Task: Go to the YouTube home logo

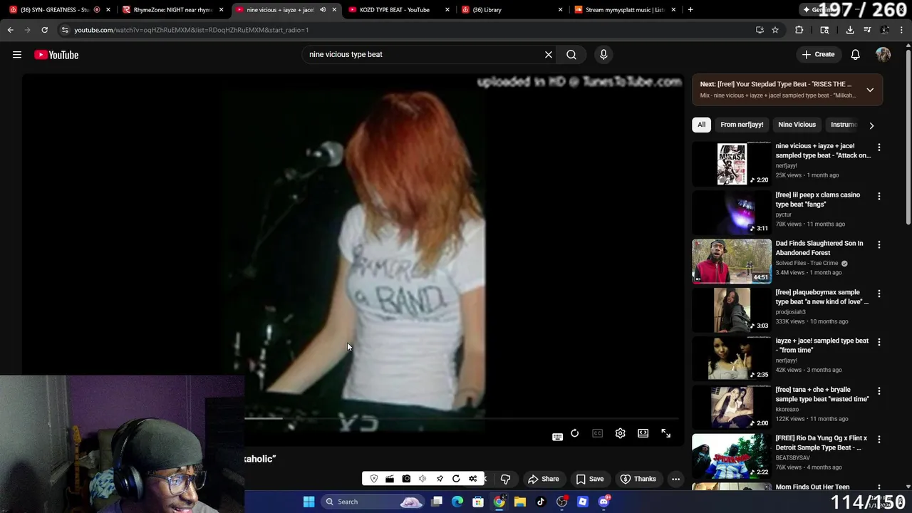Action: pos(56,55)
